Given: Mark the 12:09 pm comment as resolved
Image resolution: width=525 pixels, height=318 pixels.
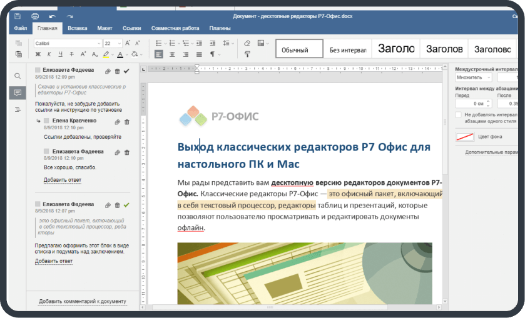Looking at the screenshot, I should click(x=126, y=71).
